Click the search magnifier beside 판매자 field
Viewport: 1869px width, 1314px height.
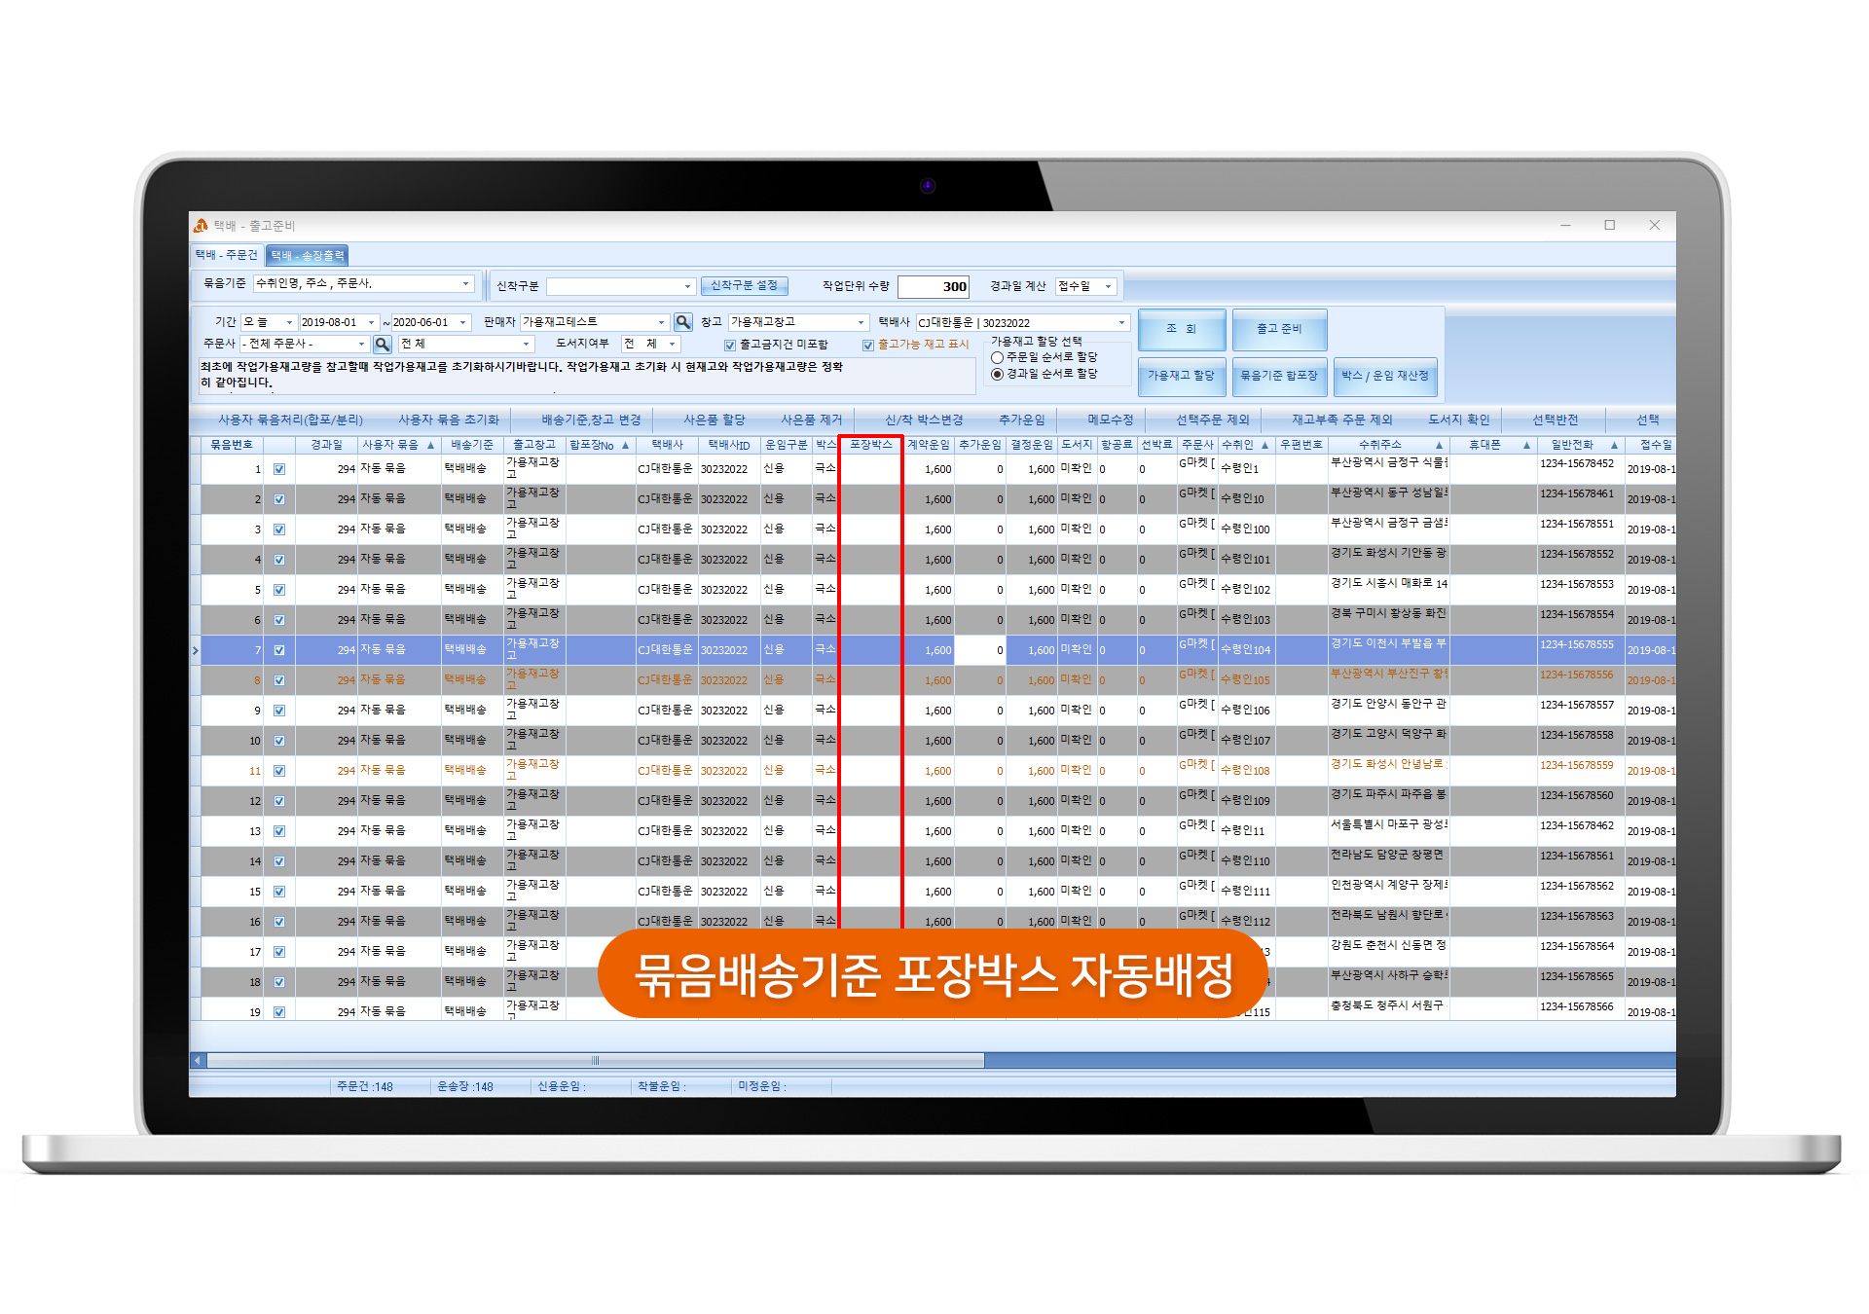[x=683, y=322]
